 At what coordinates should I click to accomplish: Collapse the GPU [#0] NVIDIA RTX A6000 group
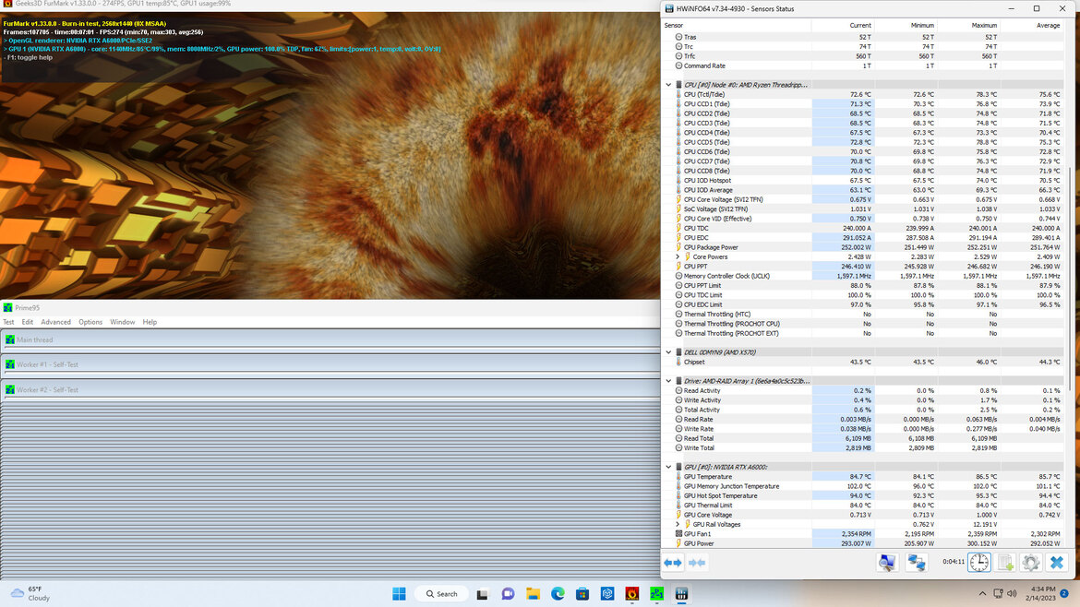pyautogui.click(x=668, y=467)
